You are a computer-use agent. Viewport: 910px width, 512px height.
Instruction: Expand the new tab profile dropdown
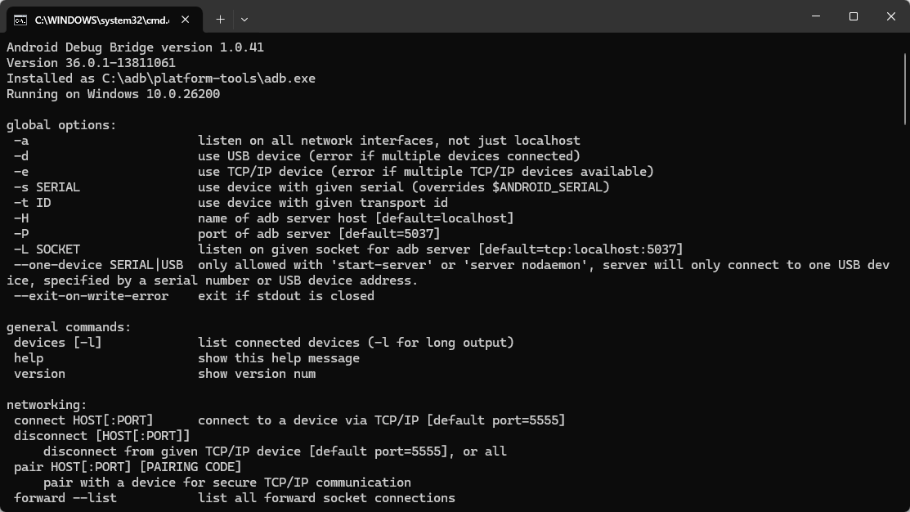click(x=244, y=19)
